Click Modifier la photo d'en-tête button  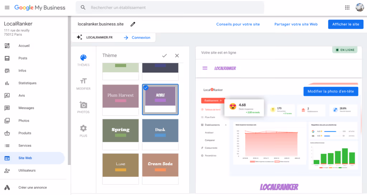pos(331,91)
